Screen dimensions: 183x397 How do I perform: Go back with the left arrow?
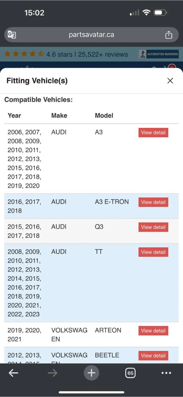[13, 373]
